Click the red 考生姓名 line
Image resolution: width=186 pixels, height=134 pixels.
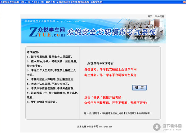click(110, 75)
